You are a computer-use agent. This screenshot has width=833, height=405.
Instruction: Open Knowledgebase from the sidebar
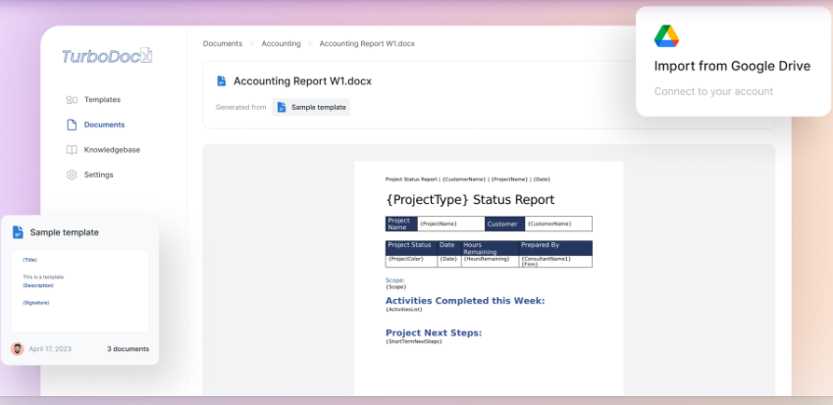click(111, 150)
